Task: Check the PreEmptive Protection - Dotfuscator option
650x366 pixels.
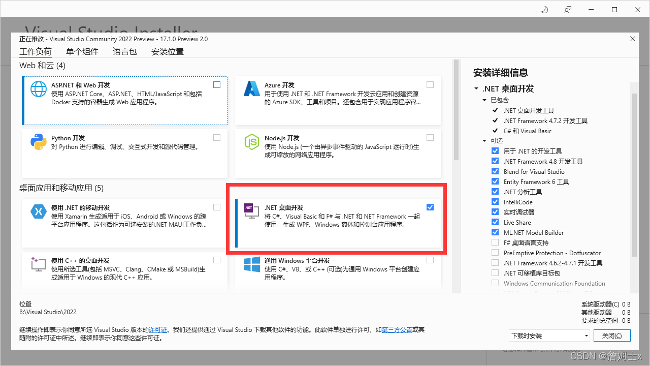Action: [x=495, y=253]
